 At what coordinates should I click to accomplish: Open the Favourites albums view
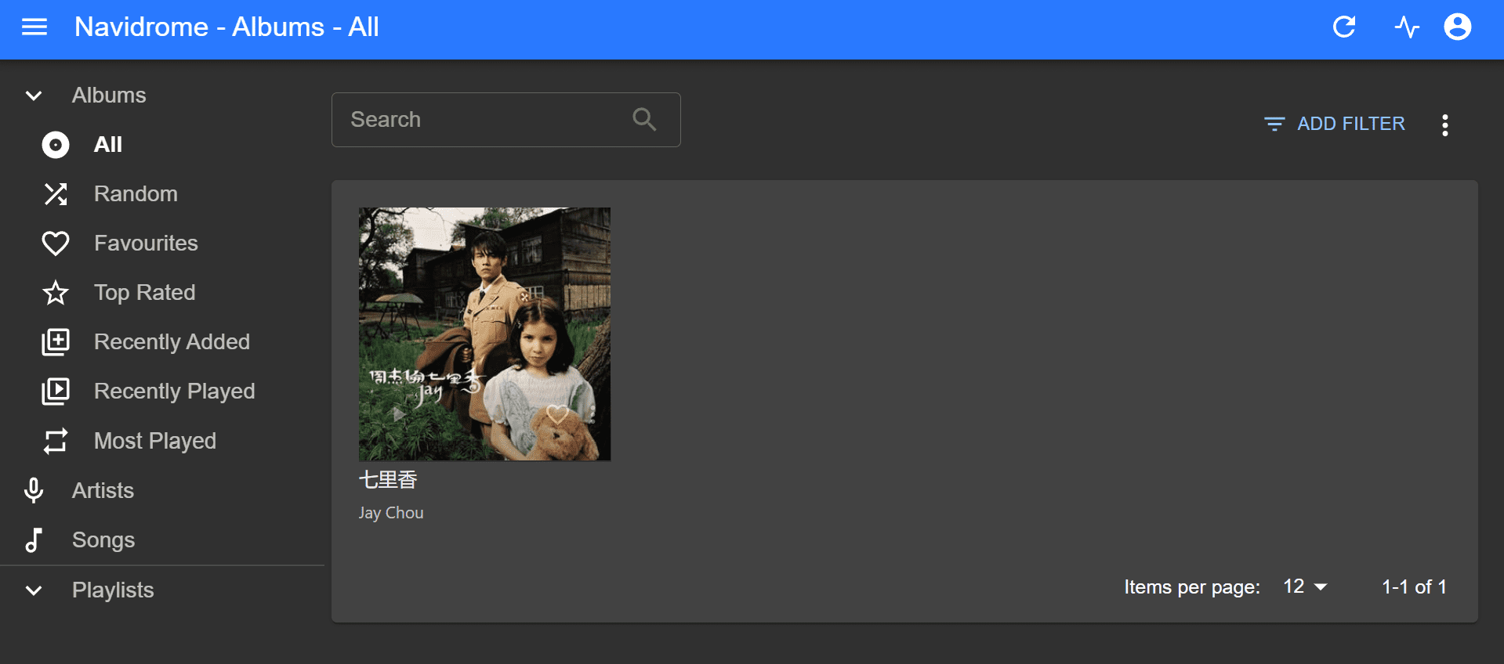pos(146,244)
